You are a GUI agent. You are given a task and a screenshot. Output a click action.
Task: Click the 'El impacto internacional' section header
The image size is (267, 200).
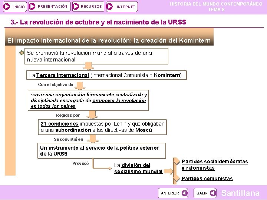(x=109, y=40)
